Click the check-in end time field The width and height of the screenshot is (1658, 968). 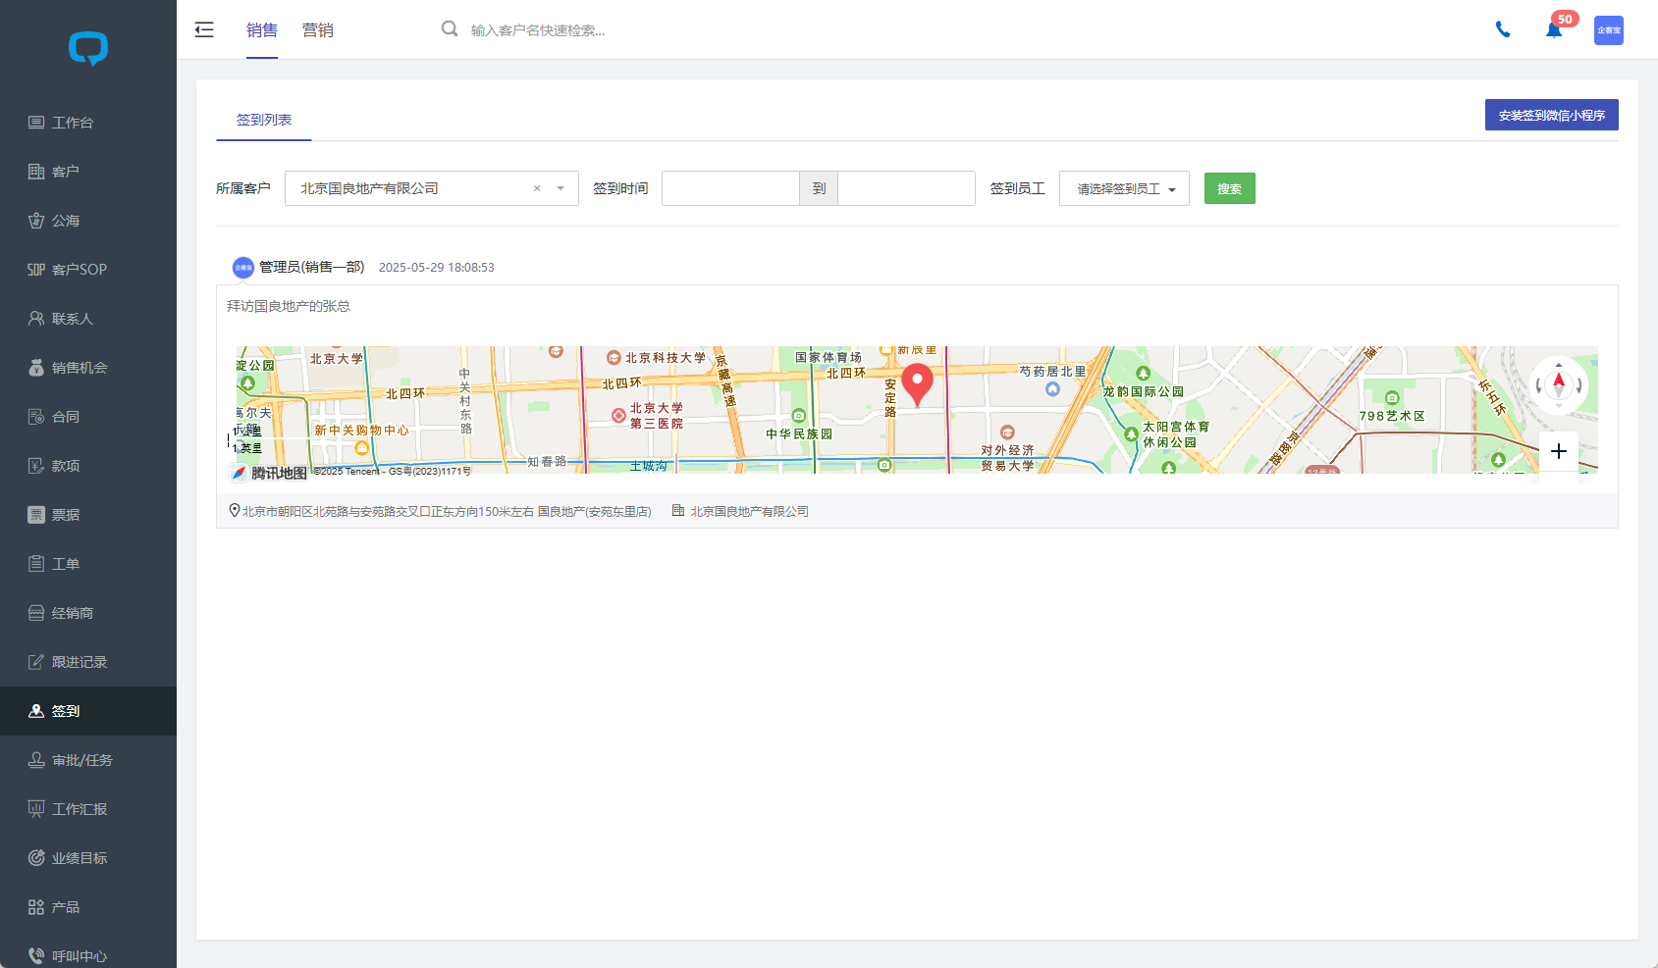click(906, 188)
